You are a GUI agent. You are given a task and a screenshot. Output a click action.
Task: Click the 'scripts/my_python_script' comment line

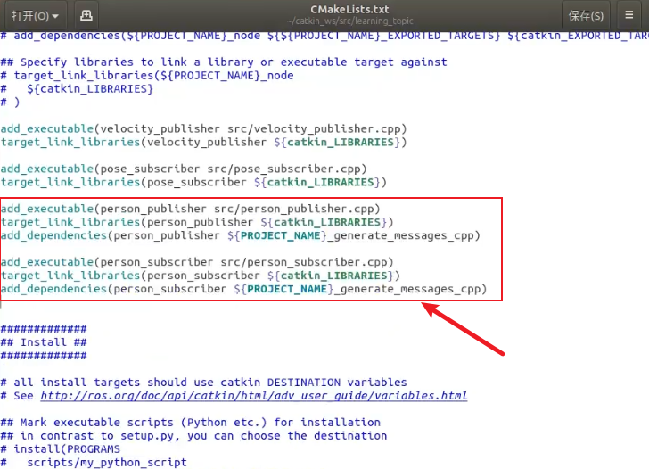94,463
